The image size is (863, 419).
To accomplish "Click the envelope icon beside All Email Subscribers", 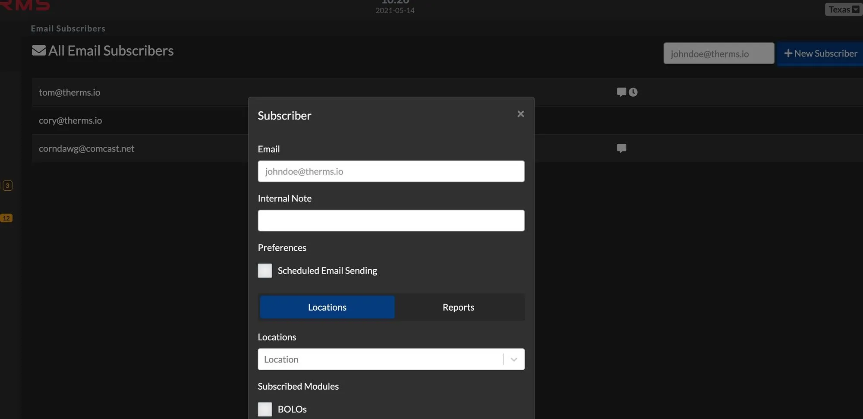I will [x=39, y=50].
